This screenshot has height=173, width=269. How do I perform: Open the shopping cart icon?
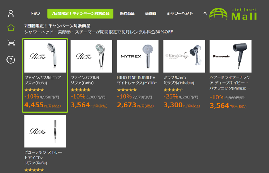(x=11, y=43)
